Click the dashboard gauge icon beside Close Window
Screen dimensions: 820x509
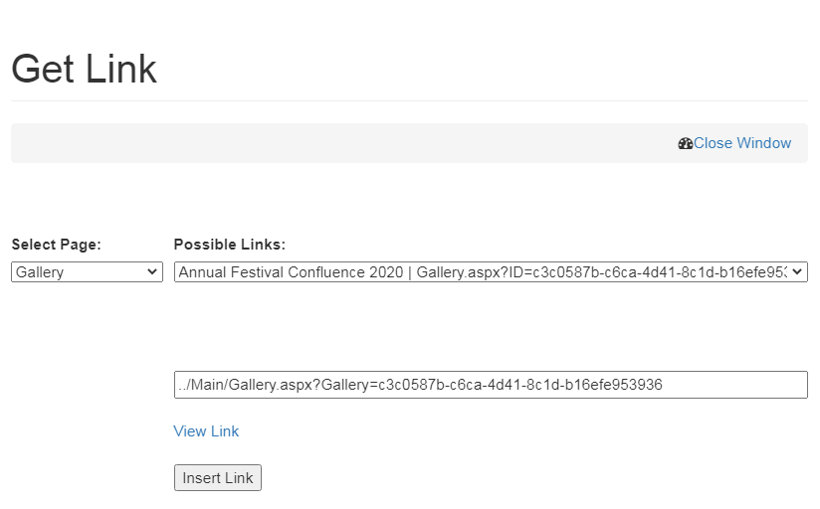[685, 143]
